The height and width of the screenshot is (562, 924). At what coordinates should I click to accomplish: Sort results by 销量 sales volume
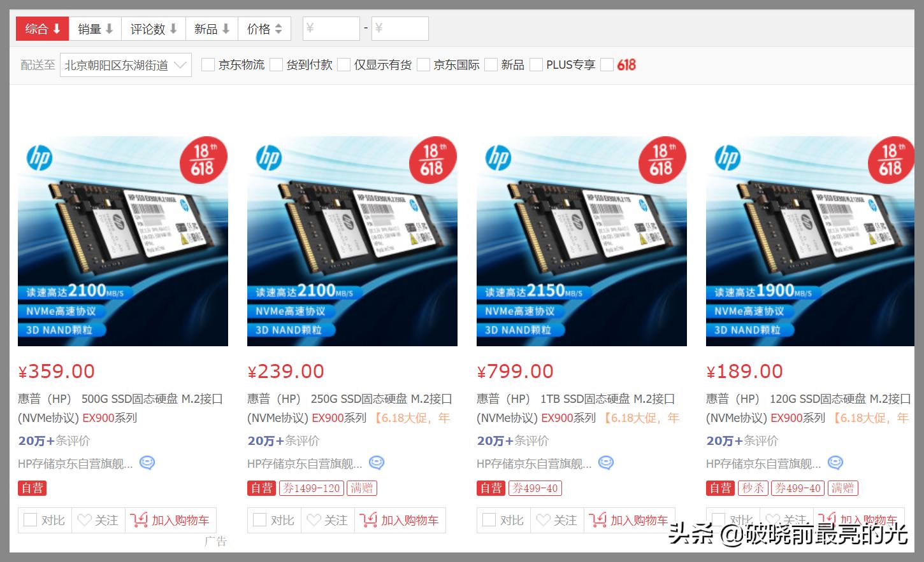tap(95, 29)
